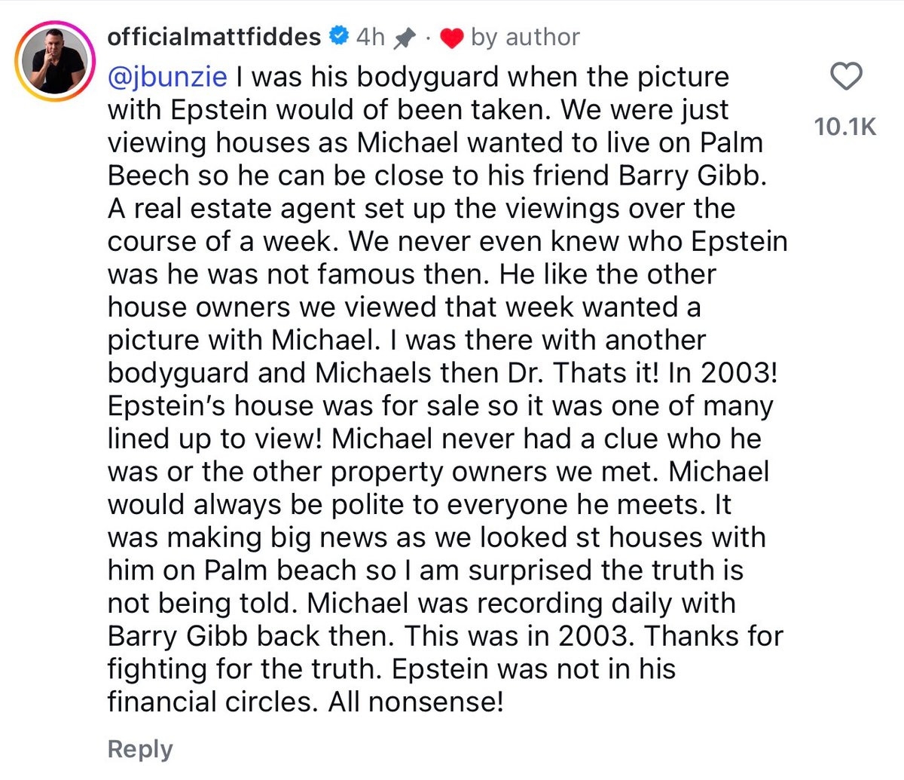Click the 4h comment timestamp
The width and height of the screenshot is (904, 780).
[370, 36]
